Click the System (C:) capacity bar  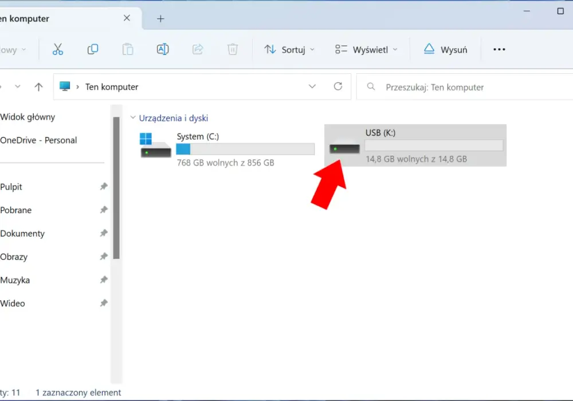245,149
